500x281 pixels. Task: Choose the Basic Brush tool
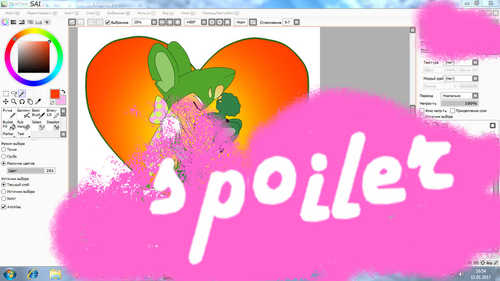pyautogui.click(x=38, y=113)
